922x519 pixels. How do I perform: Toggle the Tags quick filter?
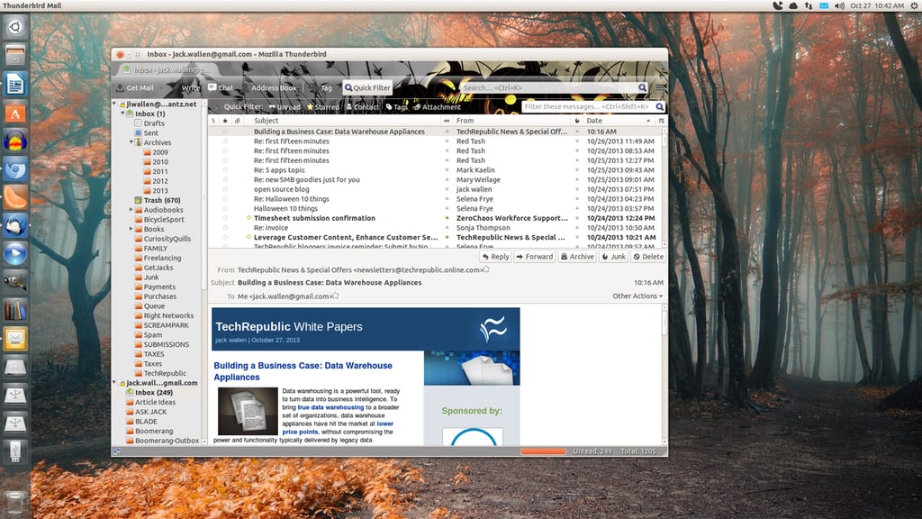pos(397,107)
